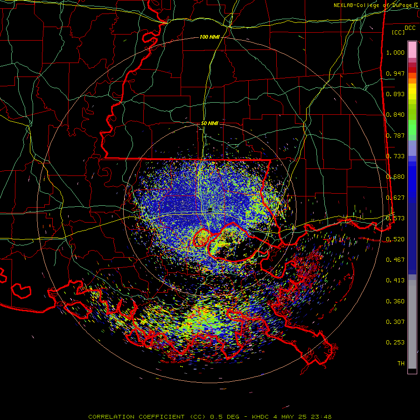The width and height of the screenshot is (420, 420).
Task: Click the 0.520 legend value
Action: click(x=395, y=239)
